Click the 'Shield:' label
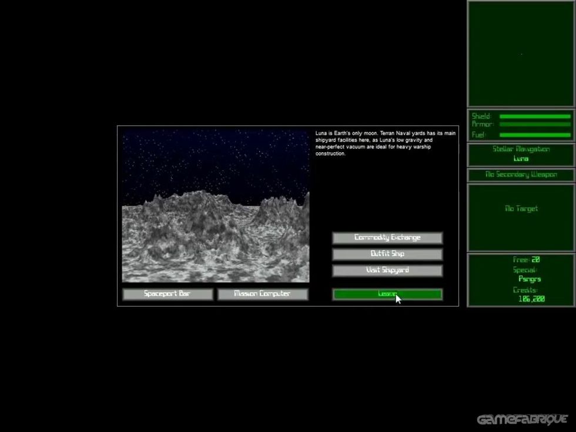 click(x=481, y=116)
